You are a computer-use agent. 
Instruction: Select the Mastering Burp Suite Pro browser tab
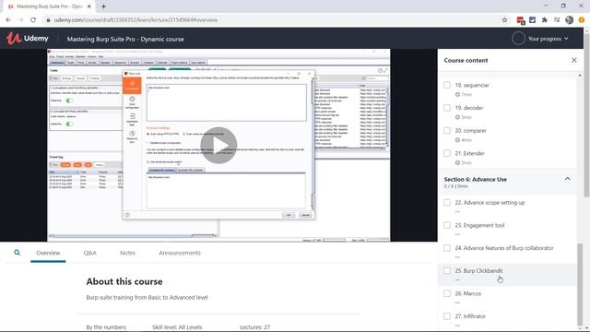(49, 6)
